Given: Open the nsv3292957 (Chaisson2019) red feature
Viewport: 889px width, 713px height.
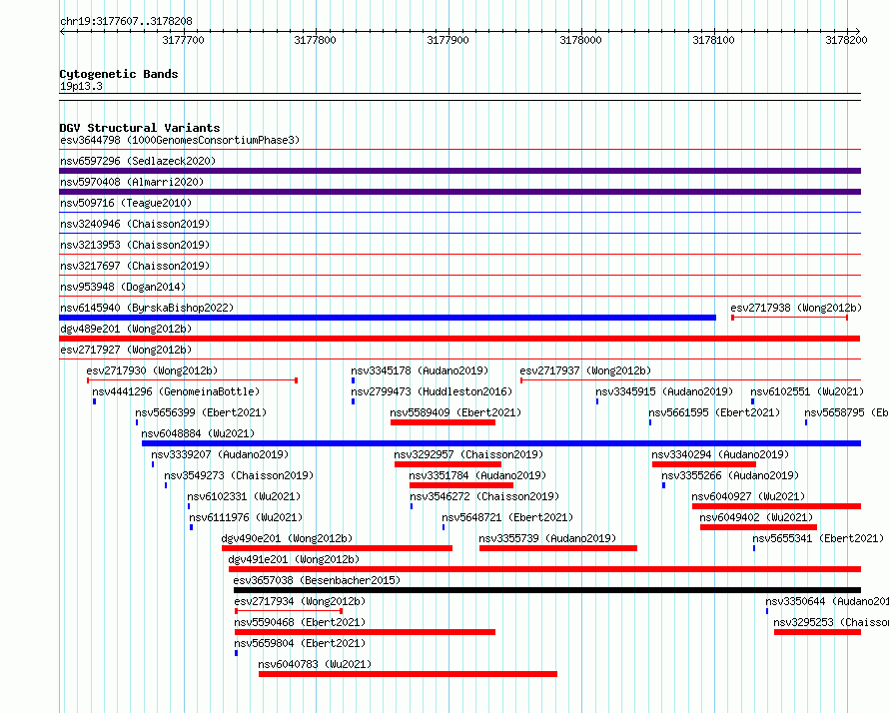Looking at the screenshot, I should point(447,464).
